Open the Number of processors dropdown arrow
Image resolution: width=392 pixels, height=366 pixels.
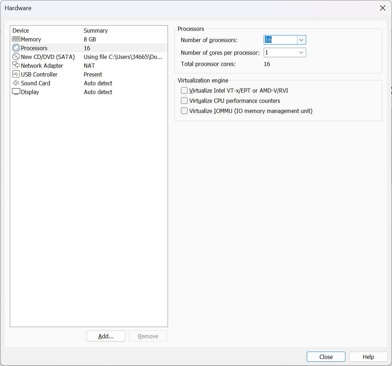pyautogui.click(x=301, y=40)
